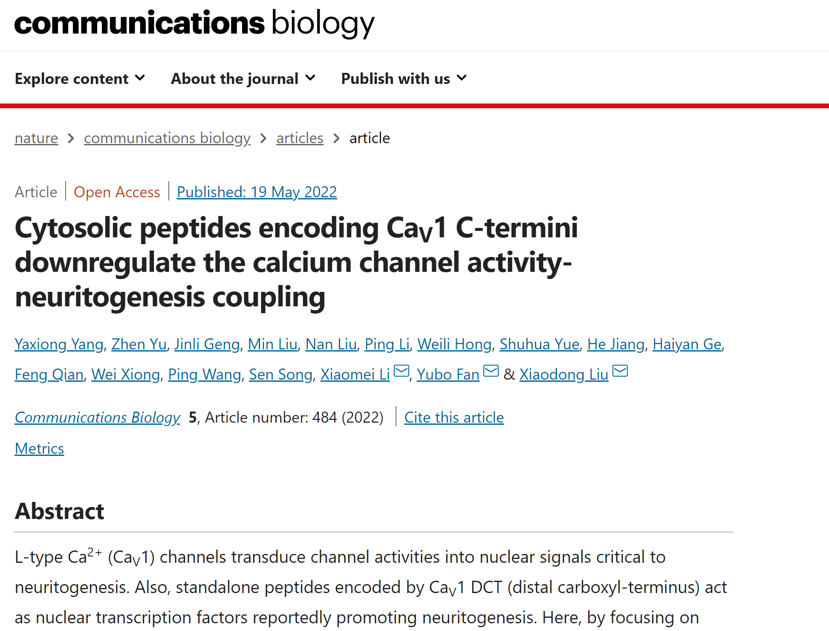Open the communications biology breadcrumb
Viewport: 829px width, 631px height.
coord(167,138)
